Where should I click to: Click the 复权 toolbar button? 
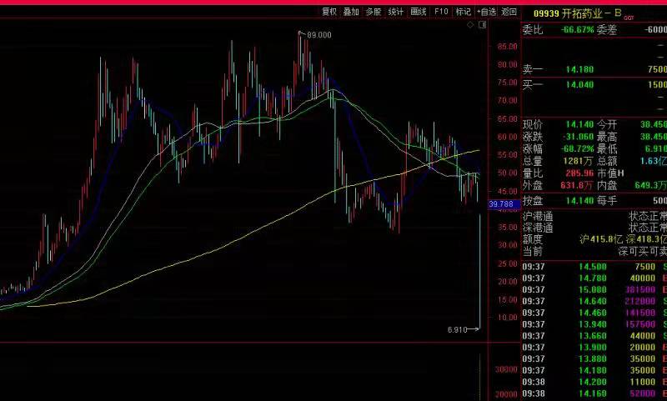(x=329, y=12)
